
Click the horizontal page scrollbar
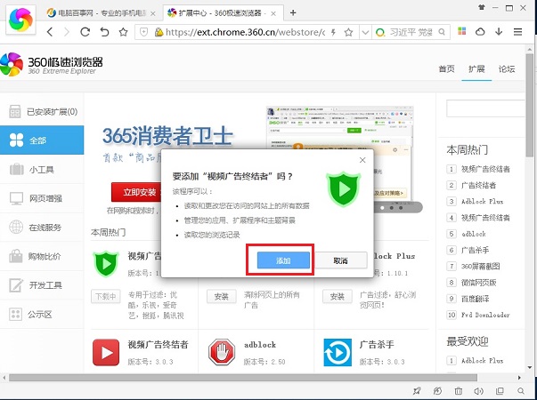243,378
